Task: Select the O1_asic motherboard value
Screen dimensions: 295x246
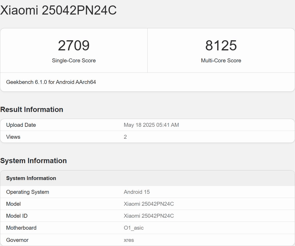Action: (134, 228)
